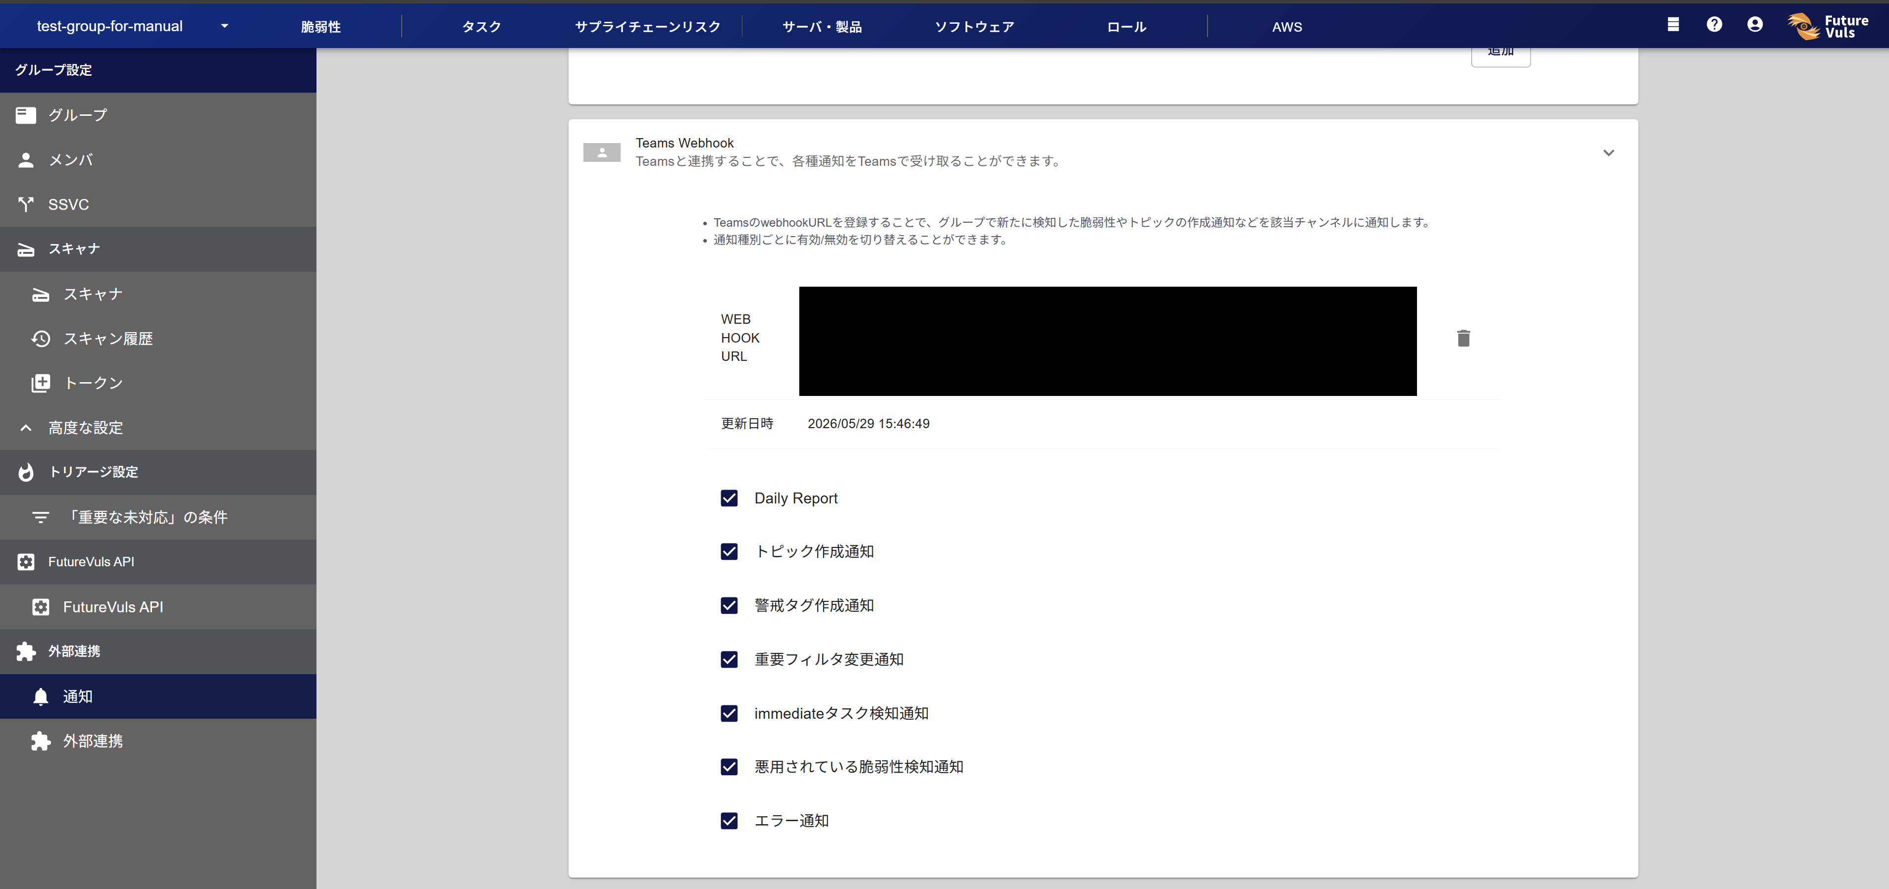Image resolution: width=1889 pixels, height=889 pixels.
Task: Open the 脆弱性 tab
Action: [320, 27]
